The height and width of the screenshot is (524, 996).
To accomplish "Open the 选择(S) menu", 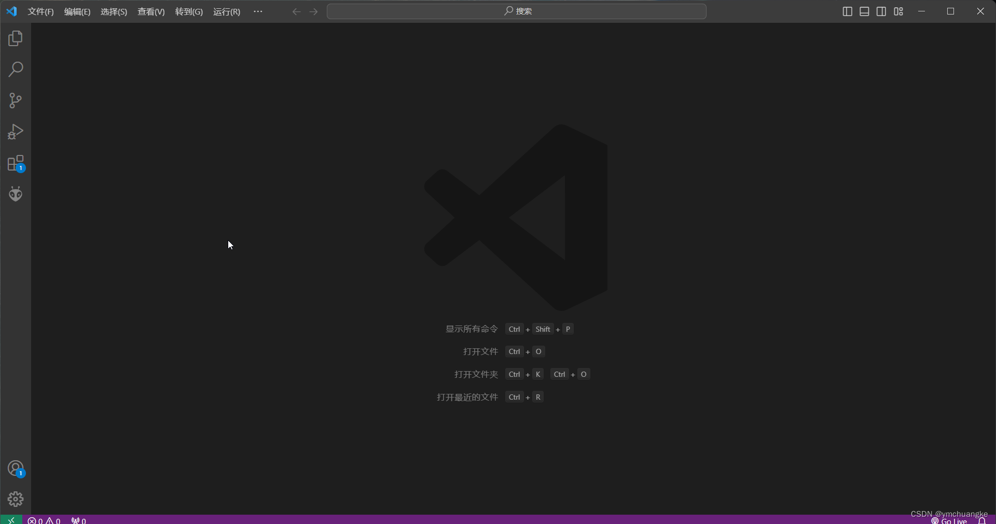I will click(114, 11).
